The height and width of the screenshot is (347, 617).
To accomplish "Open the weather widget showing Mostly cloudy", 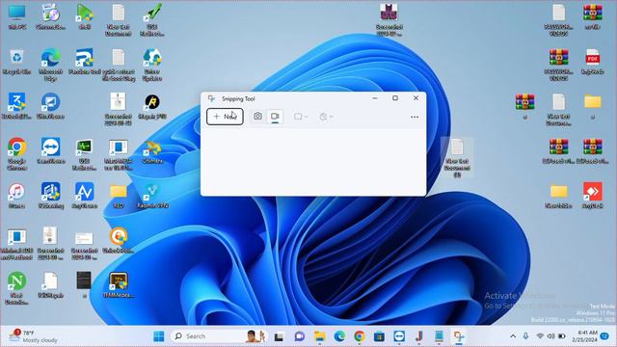I will [33, 336].
